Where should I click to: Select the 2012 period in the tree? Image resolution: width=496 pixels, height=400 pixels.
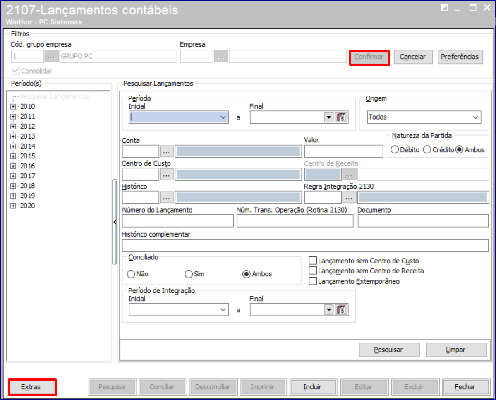point(28,126)
